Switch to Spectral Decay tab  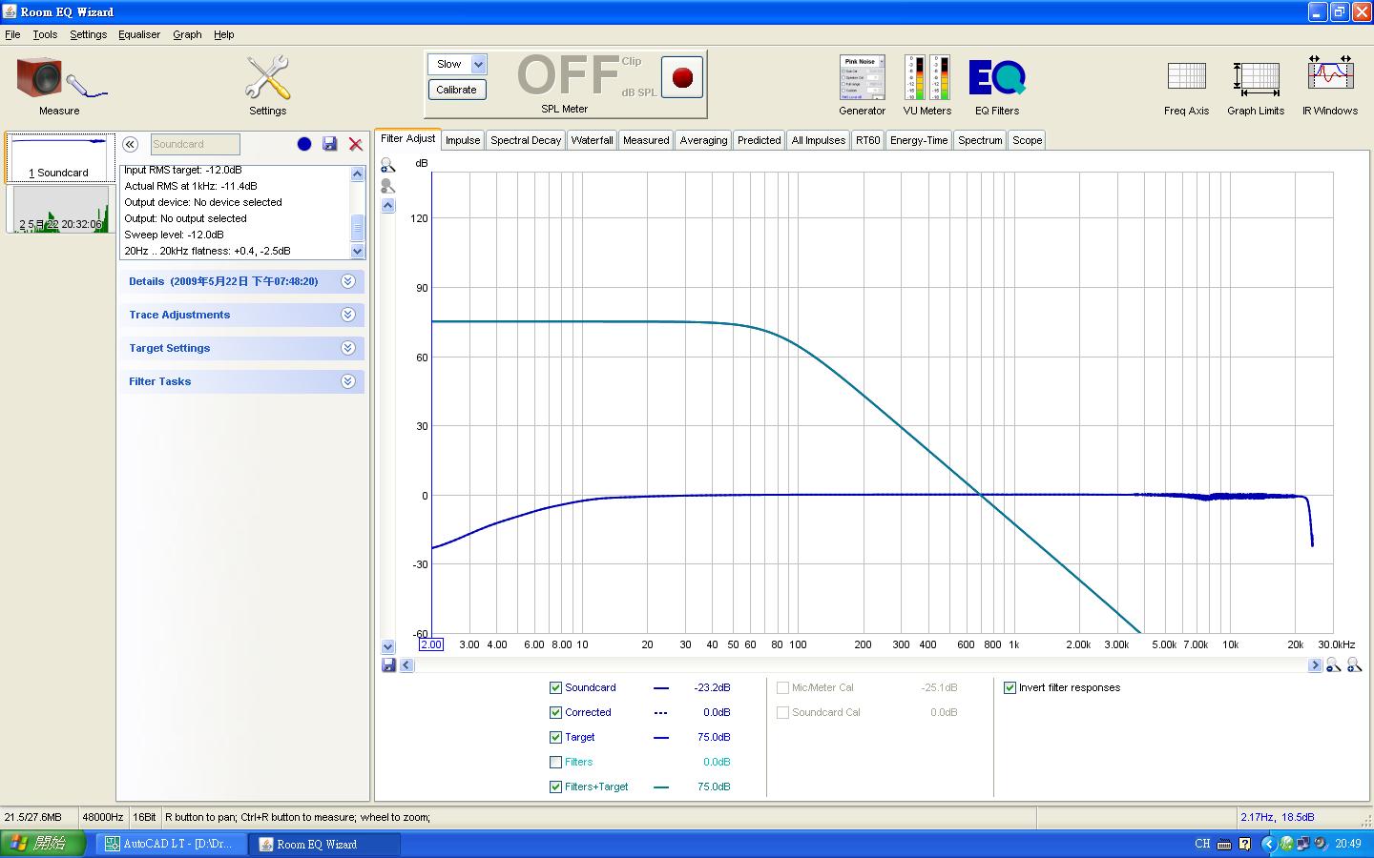click(526, 140)
